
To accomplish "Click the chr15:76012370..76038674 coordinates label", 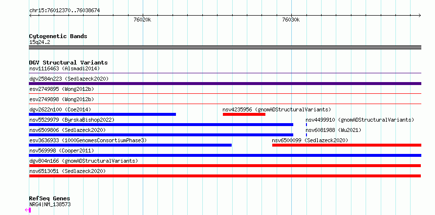I will point(65,10).
